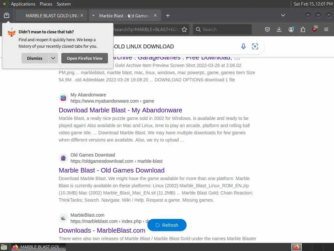
Task: Click the My Abandonware site favicon
Action: point(63,98)
